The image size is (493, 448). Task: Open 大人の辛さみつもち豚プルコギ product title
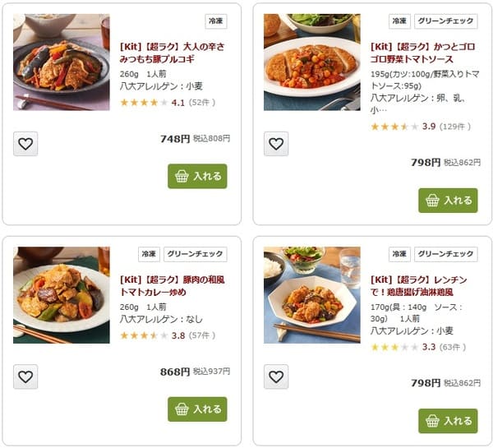coord(172,53)
